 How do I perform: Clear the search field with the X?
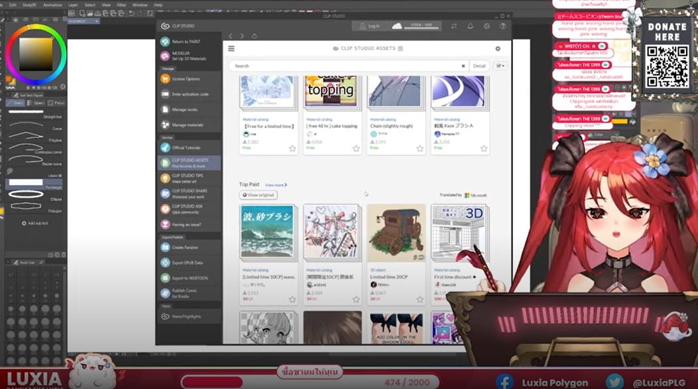463,66
